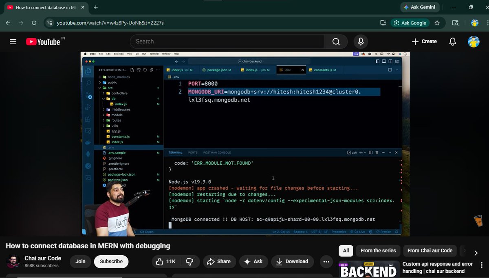Reload the page in Chrome
The height and width of the screenshot is (278, 489).
pyautogui.click(x=34, y=23)
